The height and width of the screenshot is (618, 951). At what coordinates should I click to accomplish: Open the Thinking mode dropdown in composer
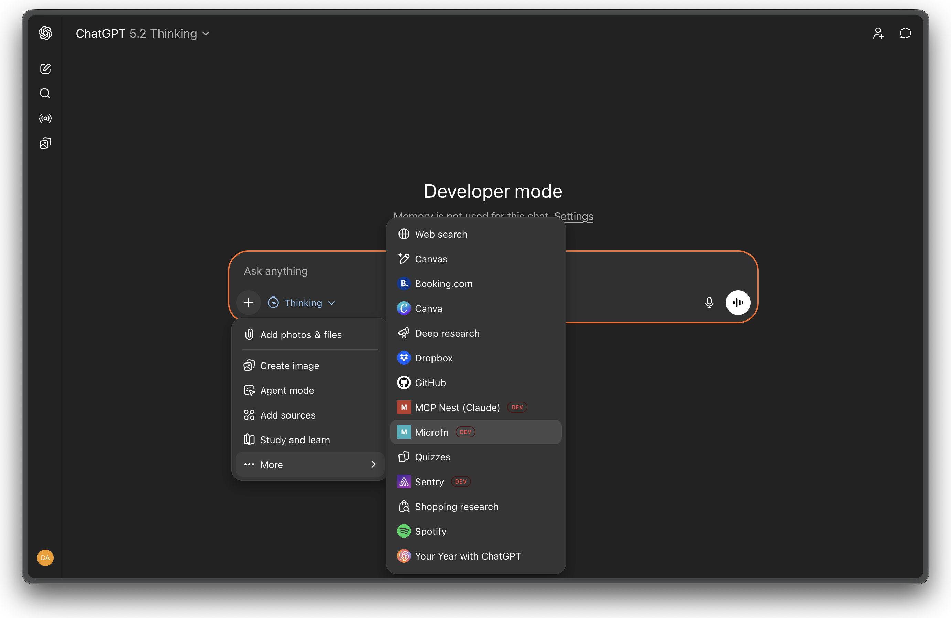pyautogui.click(x=302, y=303)
